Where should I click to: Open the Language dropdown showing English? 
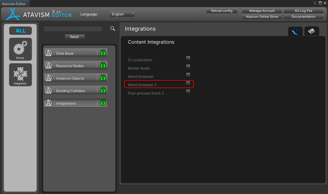pyautogui.click(x=123, y=14)
